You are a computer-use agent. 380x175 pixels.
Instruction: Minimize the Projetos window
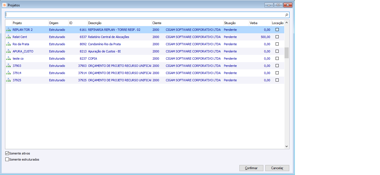[x=269, y=5]
